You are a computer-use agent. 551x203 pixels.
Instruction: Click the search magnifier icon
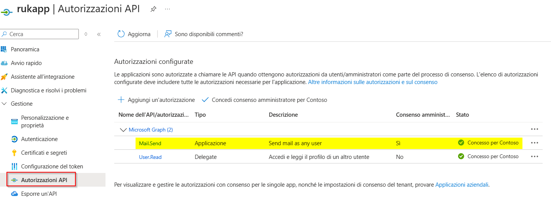(x=5, y=34)
